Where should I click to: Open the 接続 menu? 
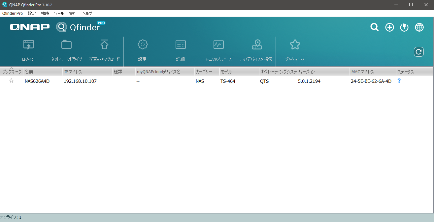point(45,14)
